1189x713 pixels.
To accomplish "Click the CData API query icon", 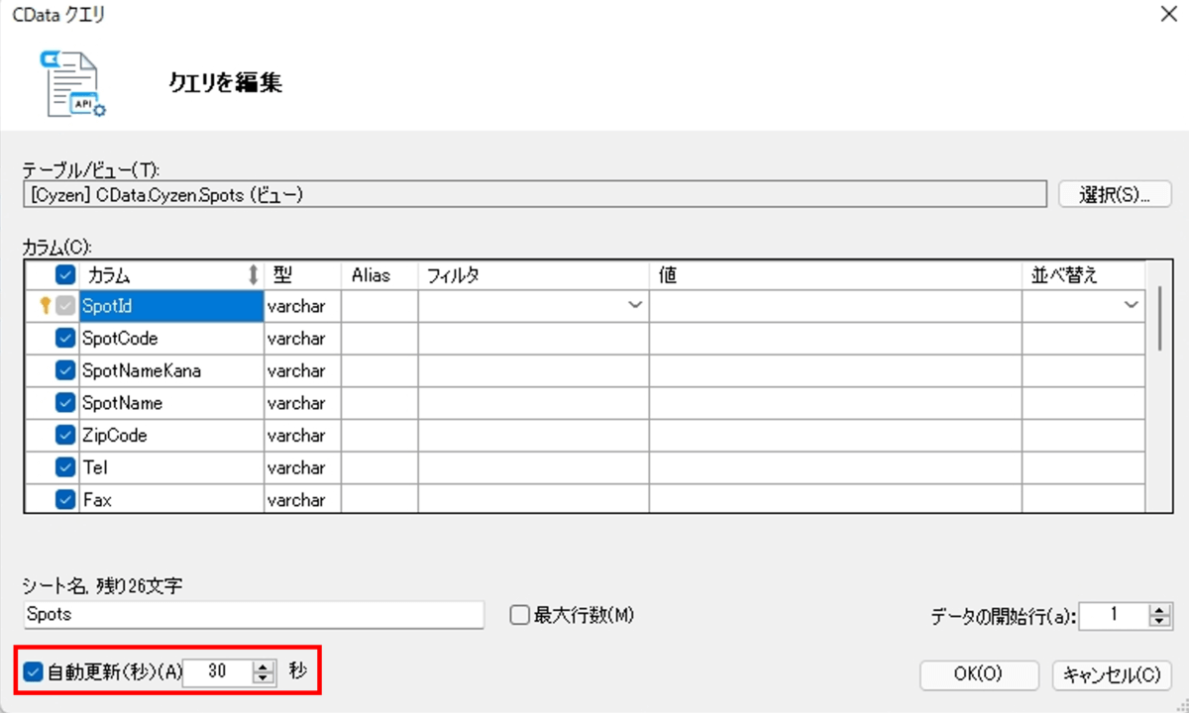I will [x=72, y=83].
